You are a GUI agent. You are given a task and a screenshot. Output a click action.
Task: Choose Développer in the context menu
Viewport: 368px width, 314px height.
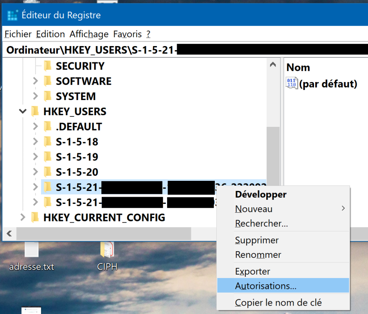tap(283, 194)
